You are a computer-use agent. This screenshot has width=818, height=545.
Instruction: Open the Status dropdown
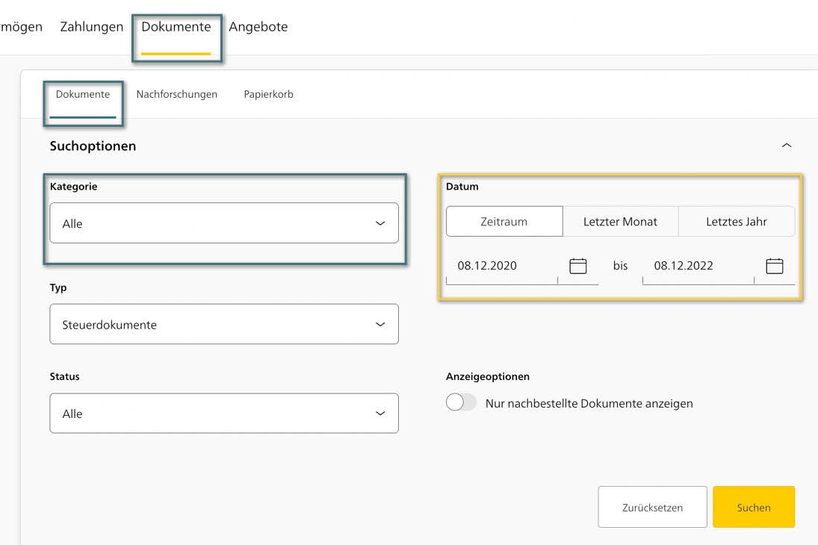click(x=224, y=413)
